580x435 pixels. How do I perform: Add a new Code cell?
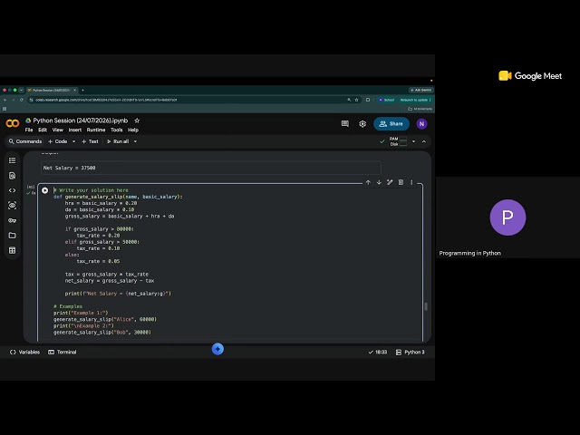coord(58,141)
